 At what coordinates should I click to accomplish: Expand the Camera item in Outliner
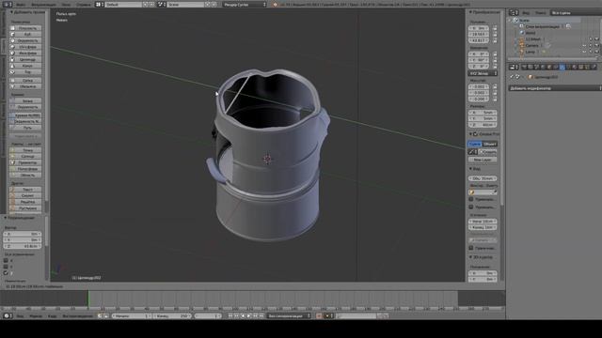[516, 46]
